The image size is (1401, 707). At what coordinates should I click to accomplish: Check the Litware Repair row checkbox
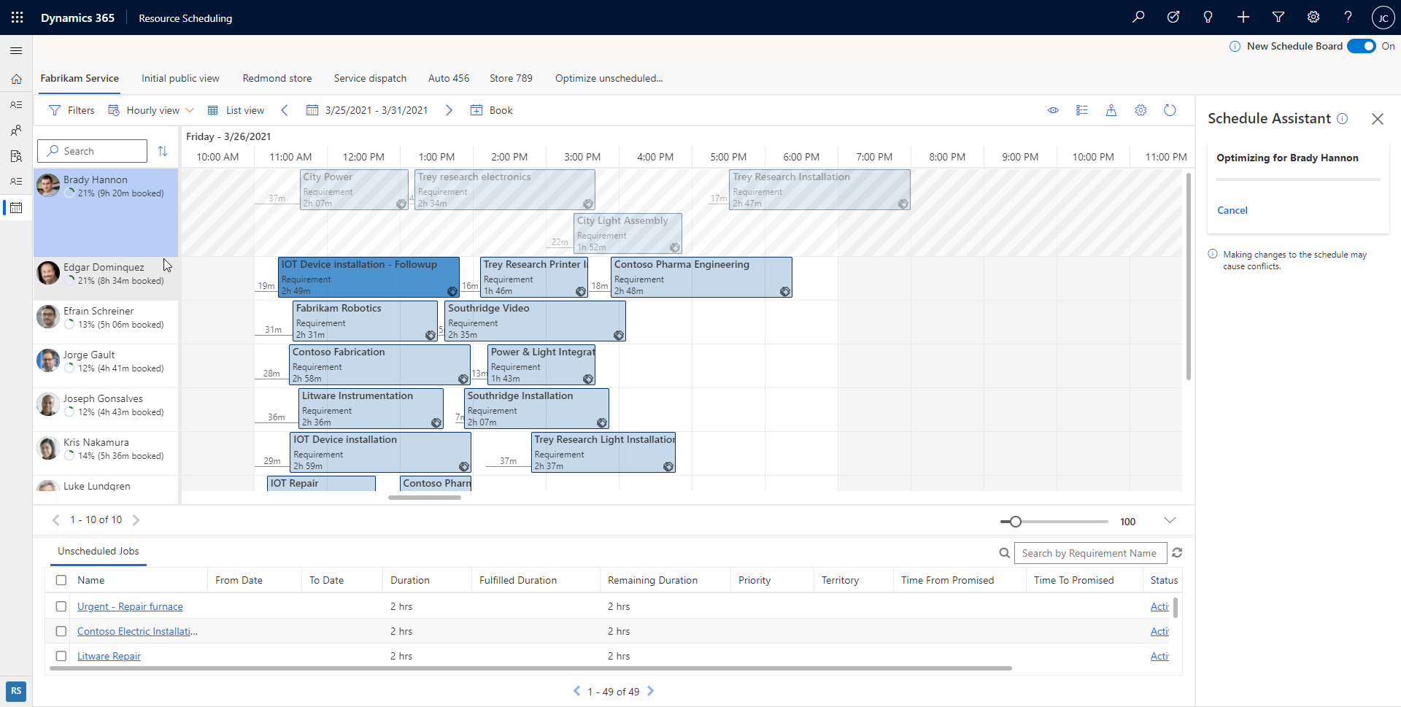coord(61,656)
